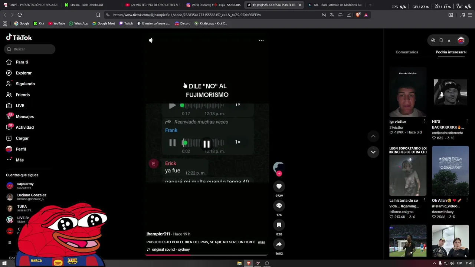The width and height of the screenshot is (475, 267).
Task: Open options for 'ig: victtor' video
Action: (x=425, y=121)
